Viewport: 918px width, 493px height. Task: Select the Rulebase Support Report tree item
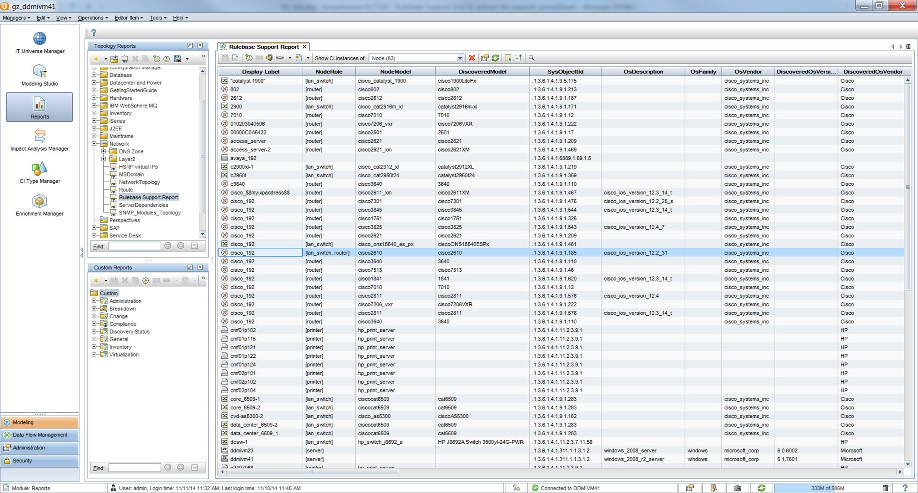pos(148,197)
